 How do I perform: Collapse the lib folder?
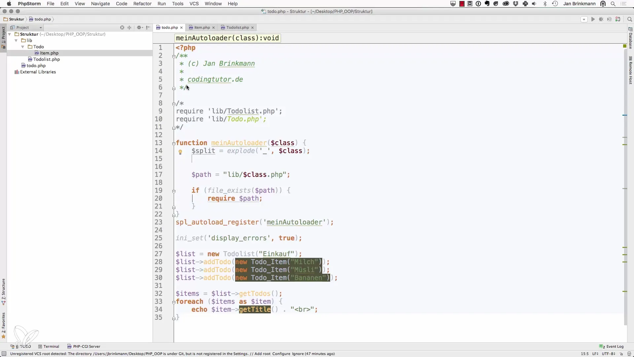tap(16, 40)
